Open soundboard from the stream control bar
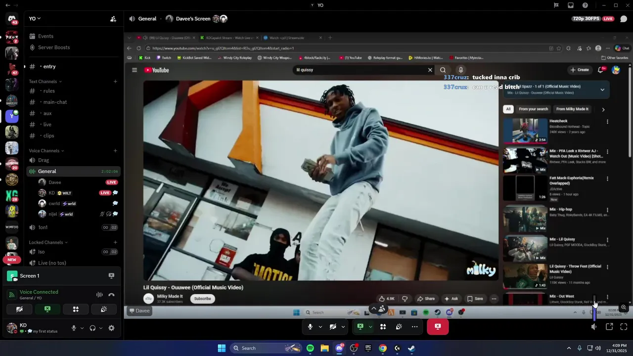 (x=399, y=327)
